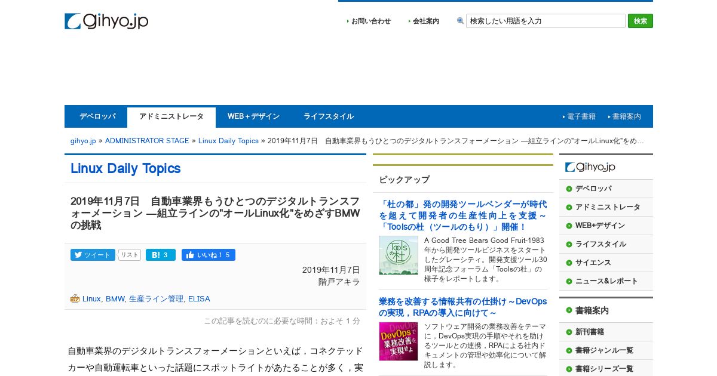Open the お問い合わせ link
The height and width of the screenshot is (376, 717).
[x=370, y=21]
